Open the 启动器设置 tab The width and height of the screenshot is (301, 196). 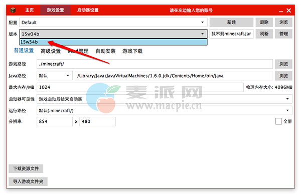pyautogui.click(x=88, y=10)
